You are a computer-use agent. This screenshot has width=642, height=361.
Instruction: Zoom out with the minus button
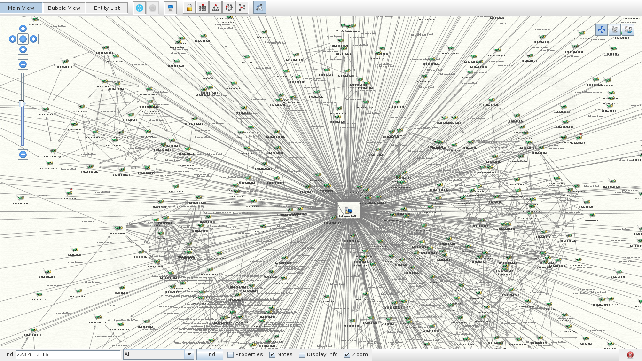pyautogui.click(x=23, y=154)
